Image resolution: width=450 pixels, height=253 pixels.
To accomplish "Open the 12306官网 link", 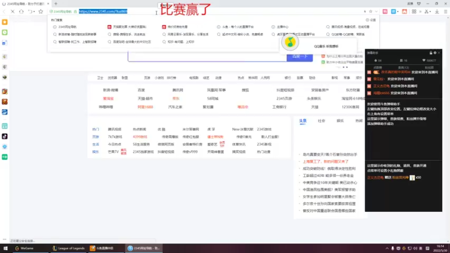I will (x=350, y=107).
